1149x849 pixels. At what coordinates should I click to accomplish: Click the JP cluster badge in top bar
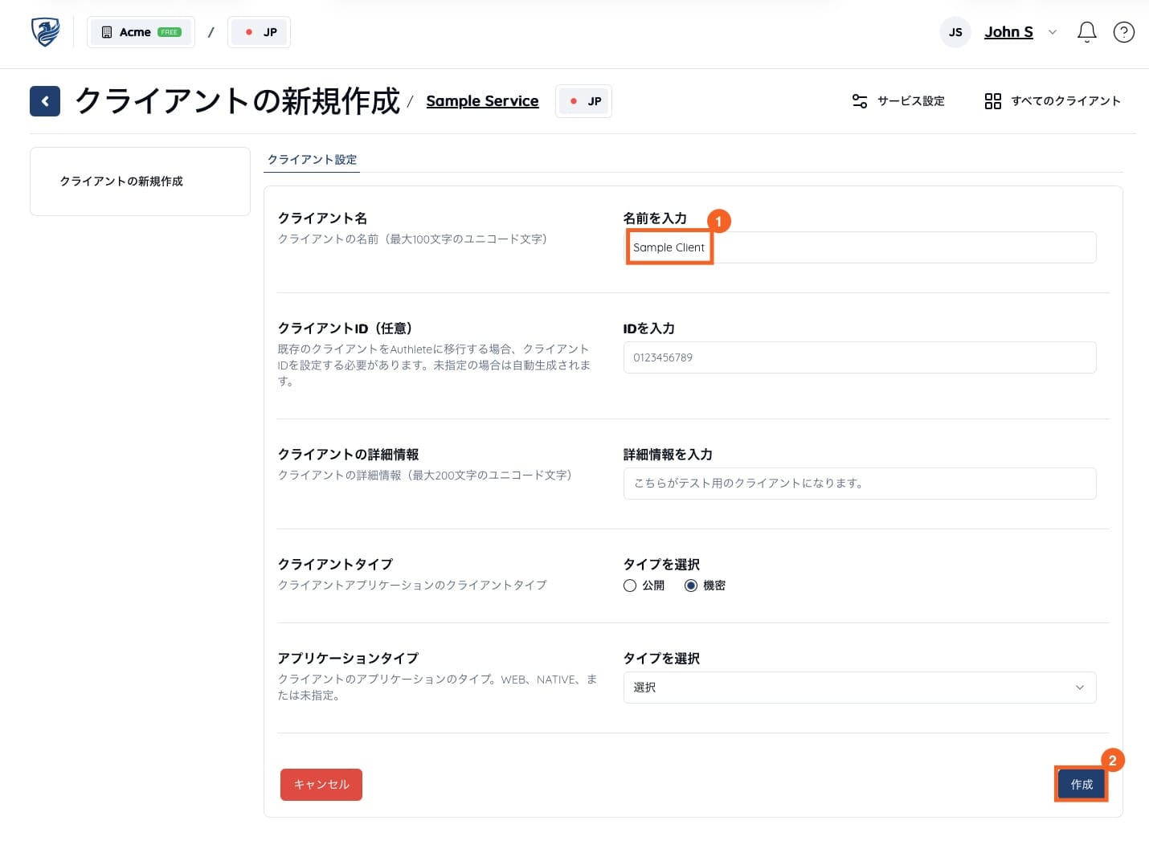[259, 32]
